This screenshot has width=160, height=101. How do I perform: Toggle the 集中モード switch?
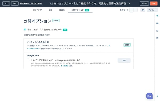coord(134,10)
